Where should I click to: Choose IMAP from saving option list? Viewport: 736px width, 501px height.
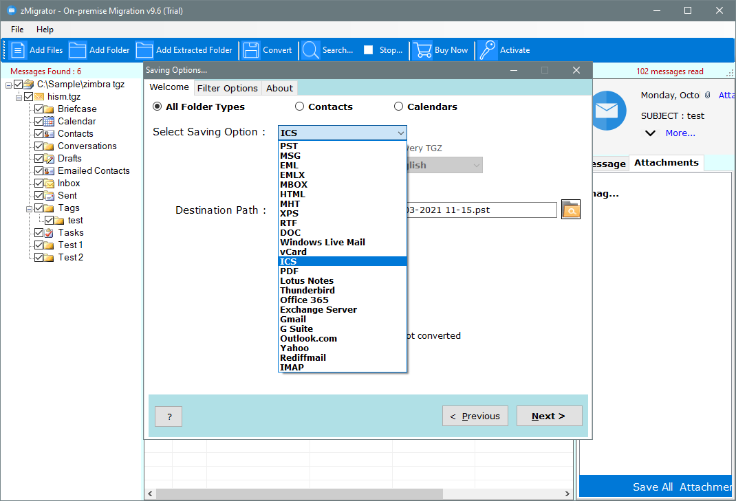pos(342,367)
